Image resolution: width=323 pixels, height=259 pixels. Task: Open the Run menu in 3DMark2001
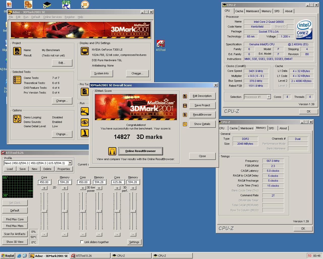[26, 17]
